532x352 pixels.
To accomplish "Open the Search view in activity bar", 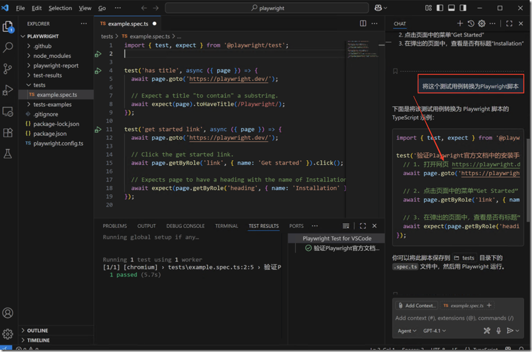I will [8, 47].
